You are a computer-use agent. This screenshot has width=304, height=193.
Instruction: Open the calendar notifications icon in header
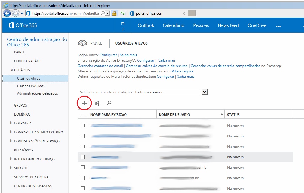[x=123, y=25]
